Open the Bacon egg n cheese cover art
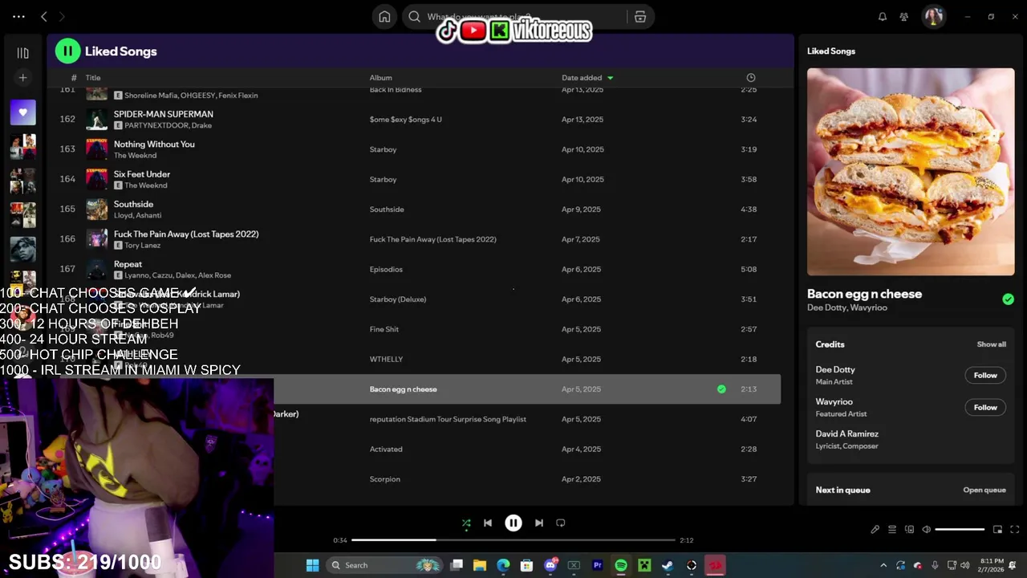Viewport: 1027px width, 578px height. [911, 172]
